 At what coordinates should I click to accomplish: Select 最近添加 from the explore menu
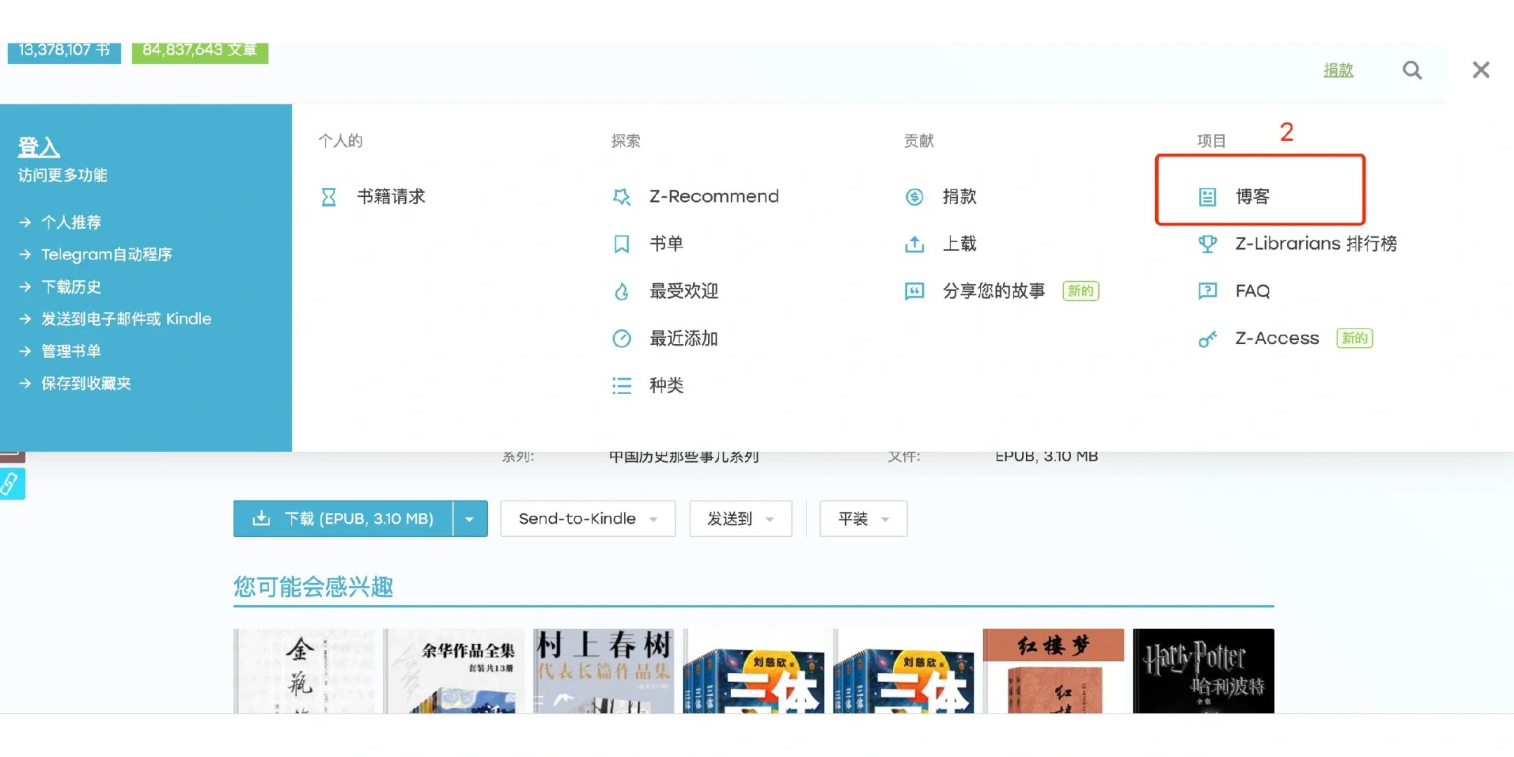point(683,339)
